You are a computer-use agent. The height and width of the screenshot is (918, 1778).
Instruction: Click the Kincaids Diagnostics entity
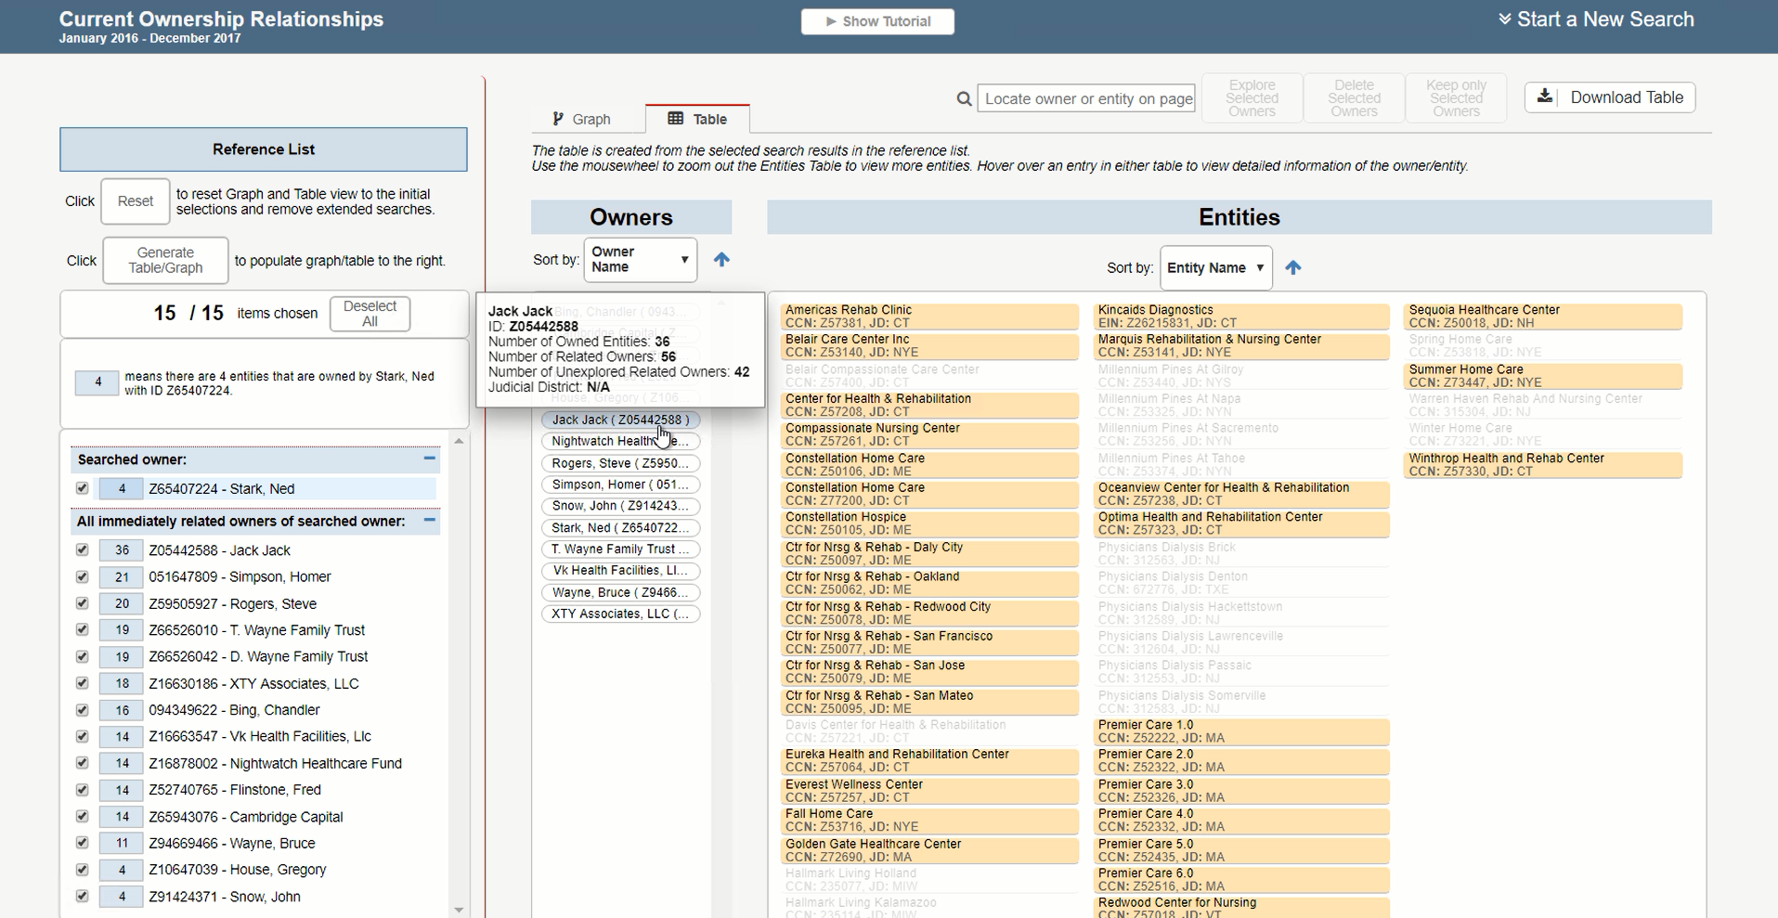(1241, 317)
